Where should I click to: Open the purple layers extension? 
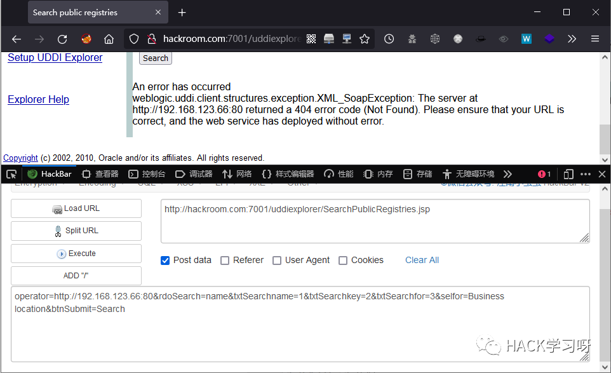[549, 39]
